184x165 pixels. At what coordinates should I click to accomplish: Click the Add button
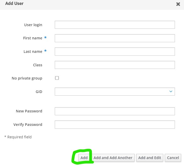84,158
